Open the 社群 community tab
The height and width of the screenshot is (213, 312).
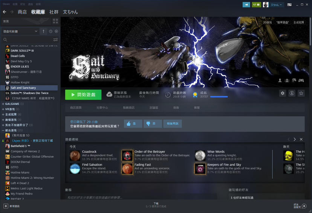tap(54, 12)
